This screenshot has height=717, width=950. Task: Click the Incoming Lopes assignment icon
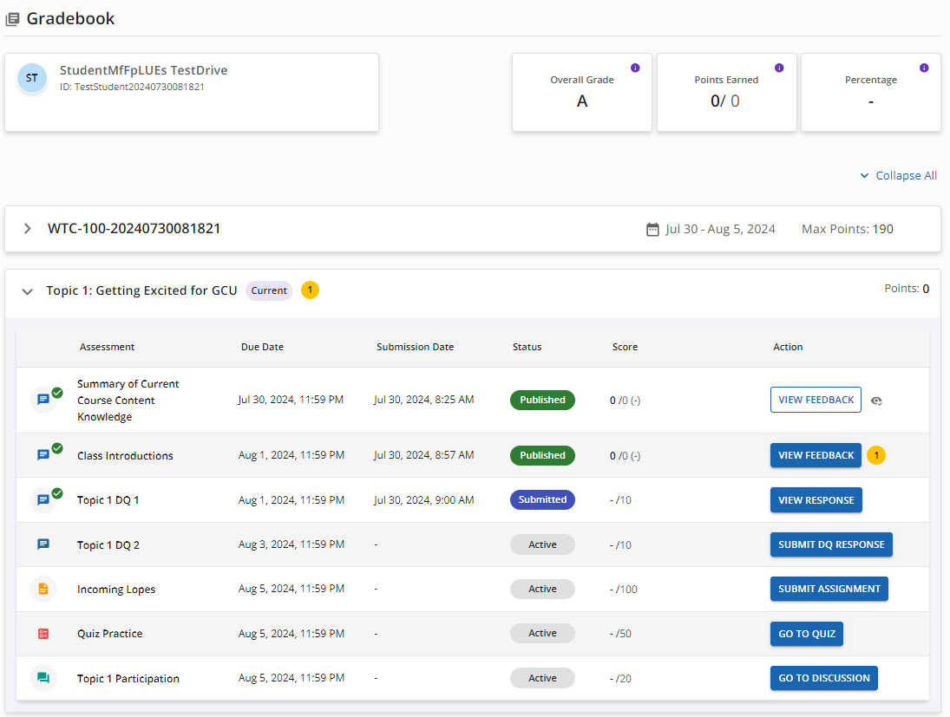coord(43,589)
